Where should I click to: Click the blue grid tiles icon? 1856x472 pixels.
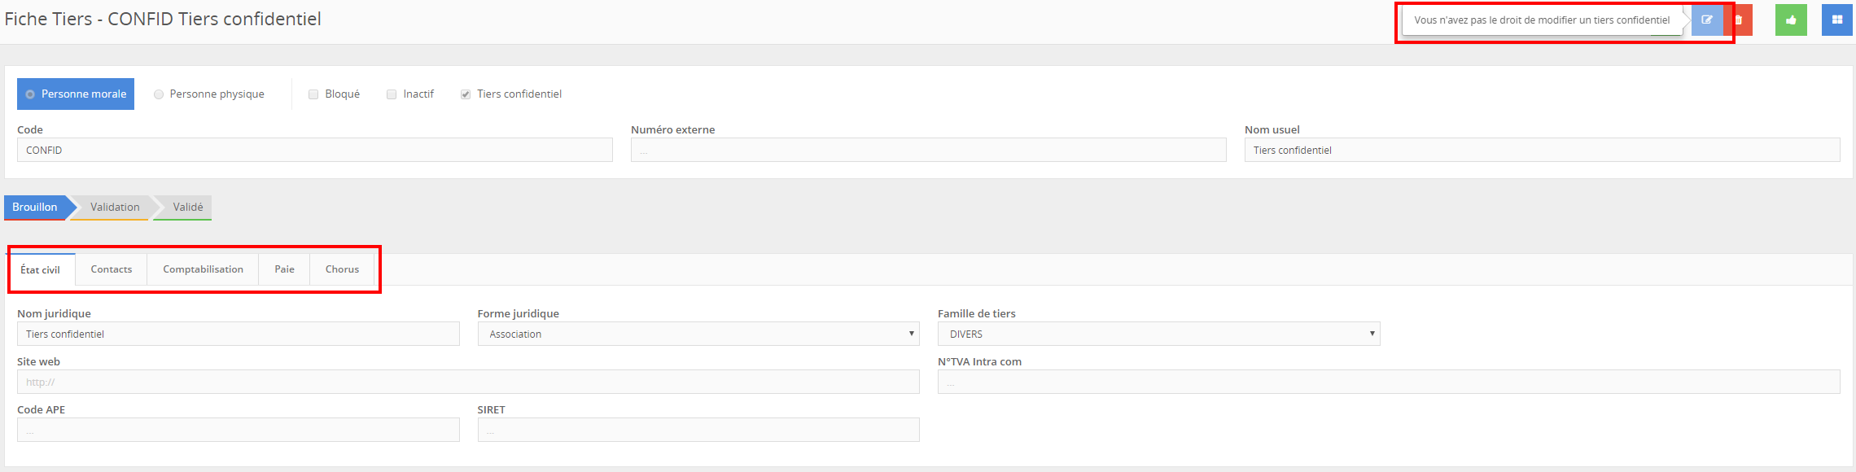pyautogui.click(x=1837, y=20)
